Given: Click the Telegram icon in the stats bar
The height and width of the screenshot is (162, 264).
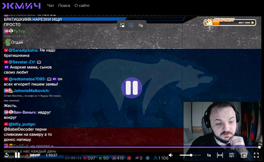Looking at the screenshot, I should (x=148, y=158).
